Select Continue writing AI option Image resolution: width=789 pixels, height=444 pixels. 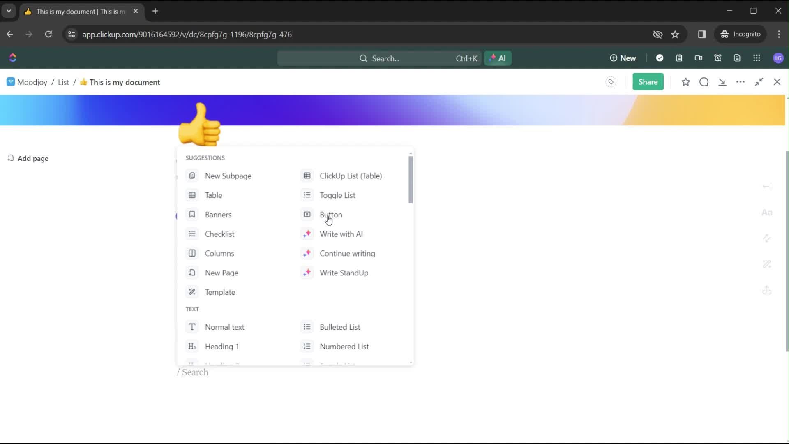coord(347,253)
